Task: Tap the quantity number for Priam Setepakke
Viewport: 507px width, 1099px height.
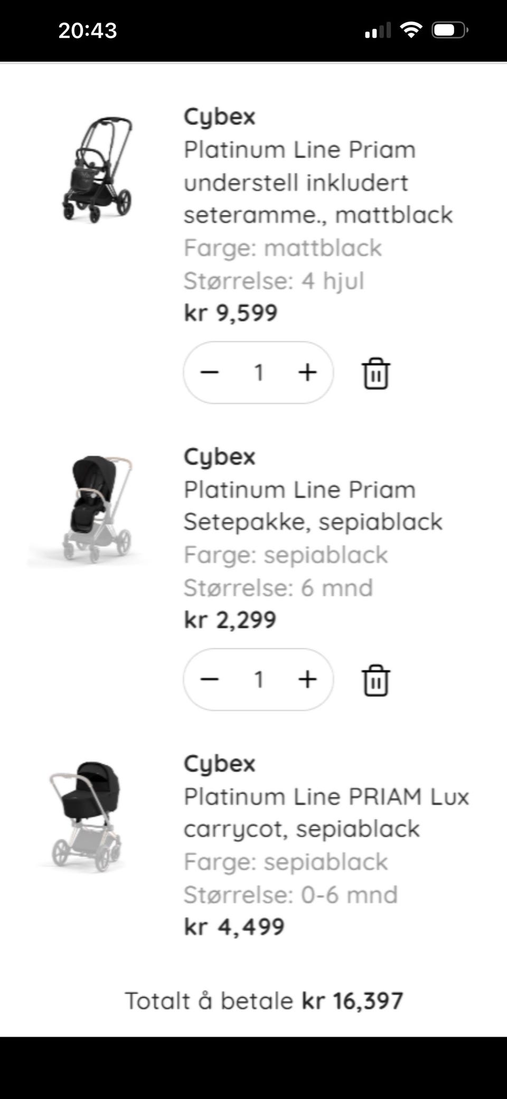Action: click(259, 679)
